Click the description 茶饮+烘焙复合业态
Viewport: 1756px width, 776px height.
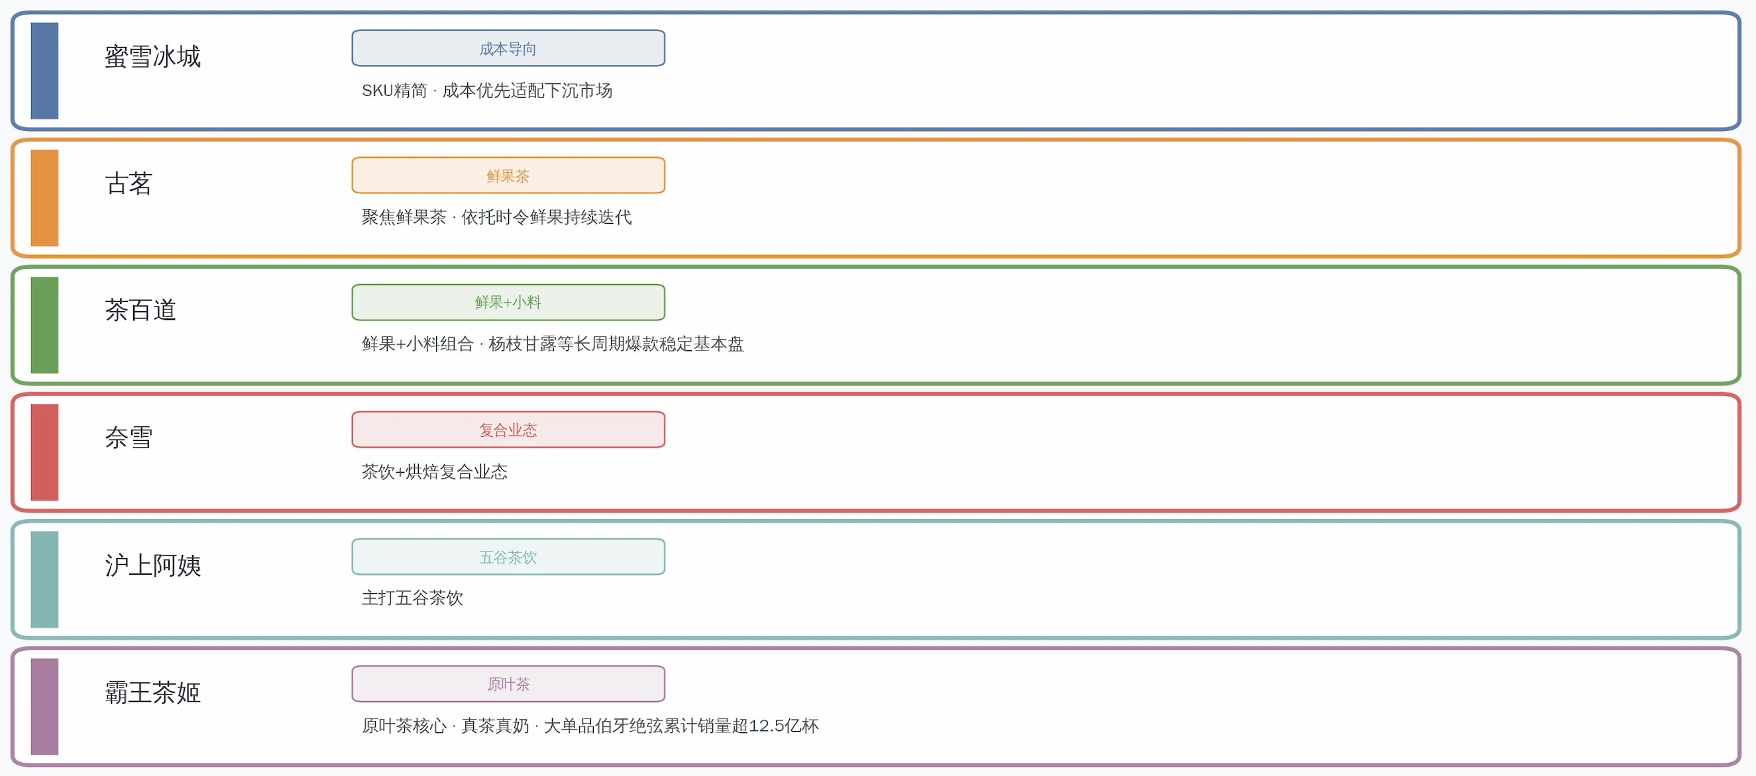pos(434,471)
